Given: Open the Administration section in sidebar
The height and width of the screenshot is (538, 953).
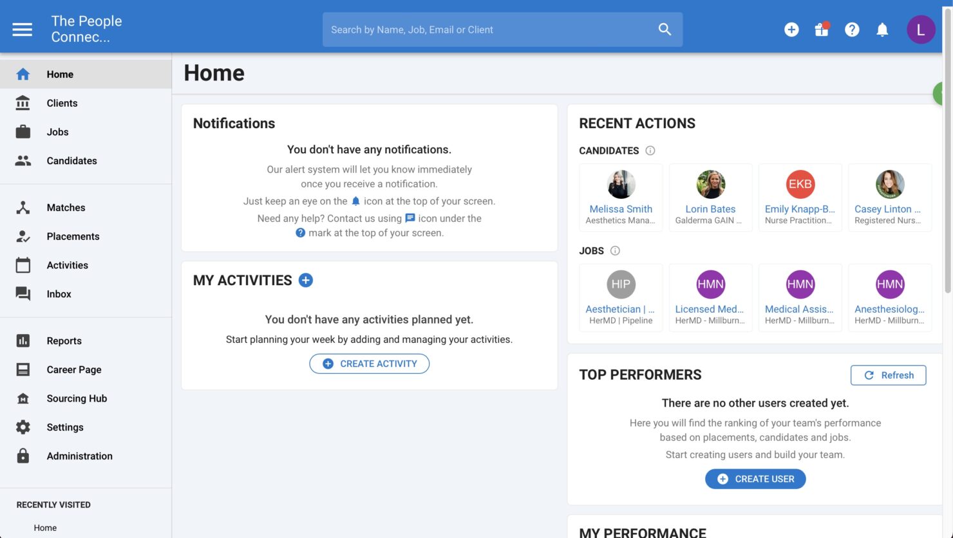Looking at the screenshot, I should (79, 456).
